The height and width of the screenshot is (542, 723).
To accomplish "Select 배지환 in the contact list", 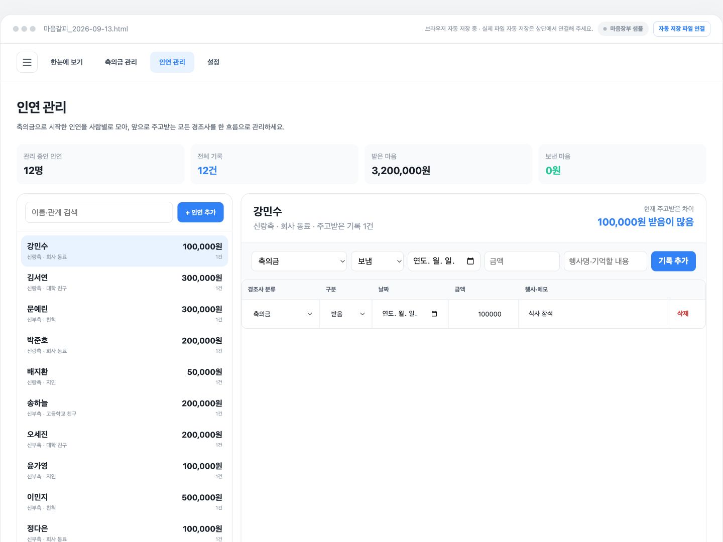I will 125,376.
